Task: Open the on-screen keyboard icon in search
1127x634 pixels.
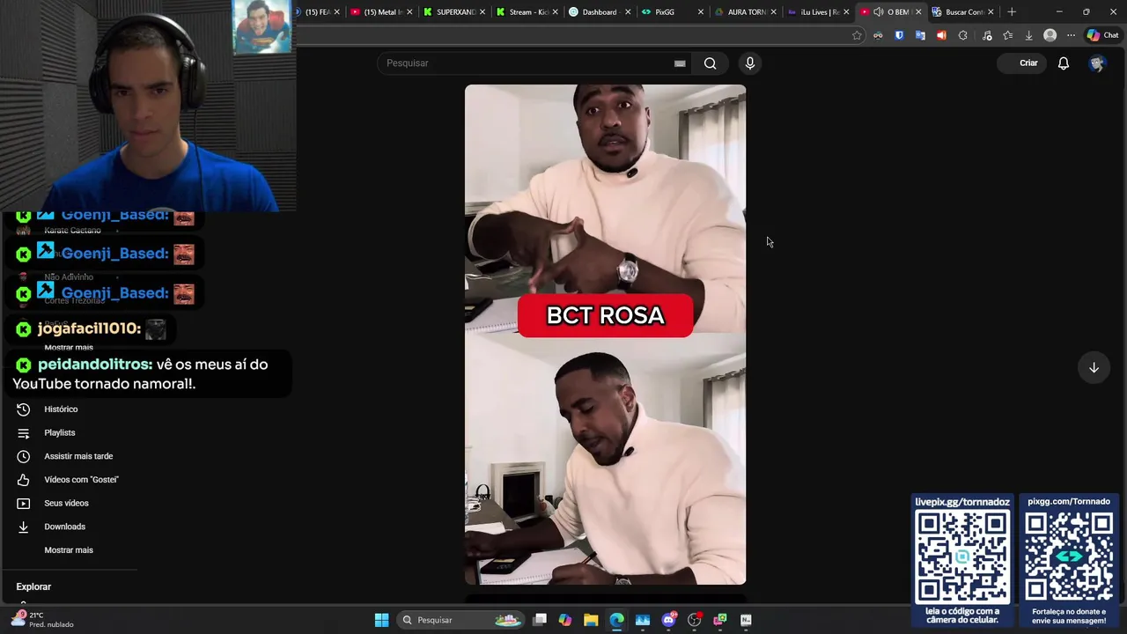Action: tap(680, 63)
